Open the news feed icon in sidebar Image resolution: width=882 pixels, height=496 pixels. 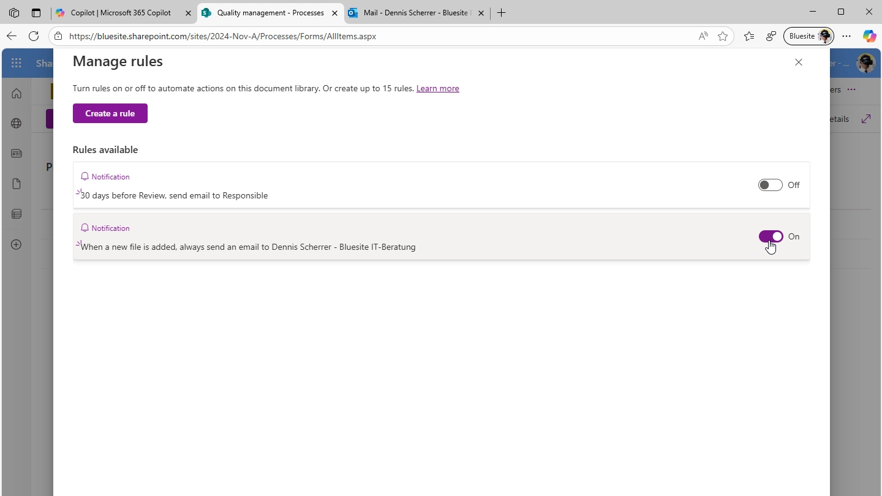pos(17,154)
